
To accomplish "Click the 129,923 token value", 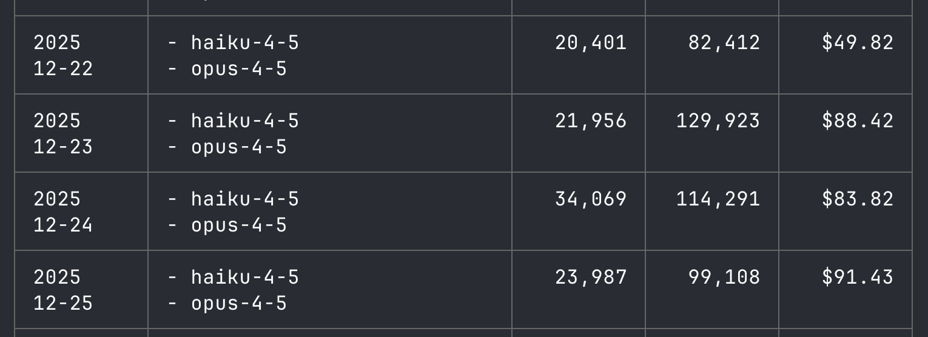I will click(718, 121).
